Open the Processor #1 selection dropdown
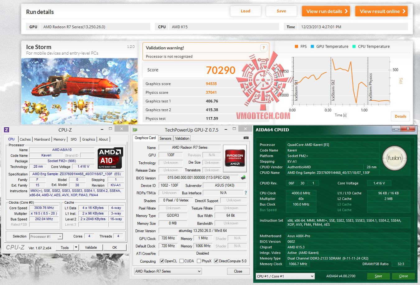Viewport: 420px width, 285px height. (46, 237)
